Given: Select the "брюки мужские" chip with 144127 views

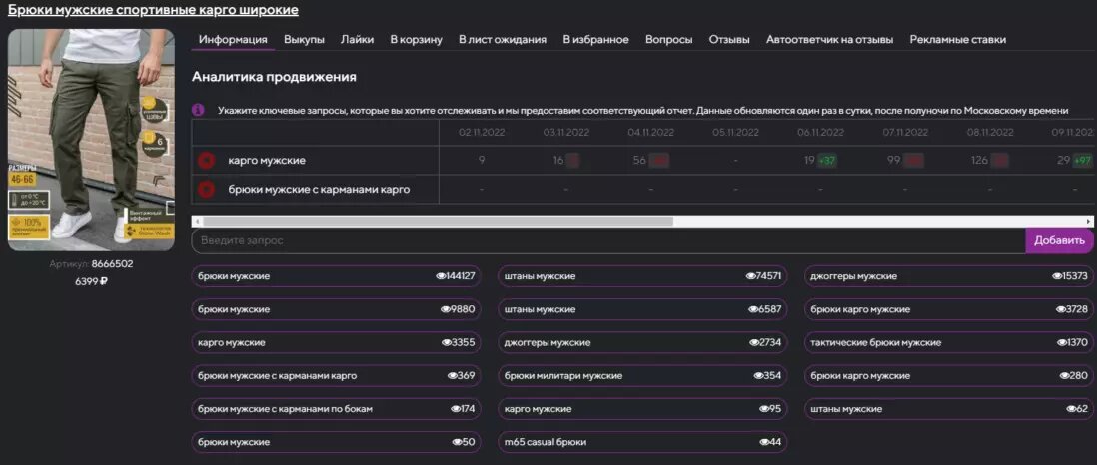Looking at the screenshot, I should point(337,276).
